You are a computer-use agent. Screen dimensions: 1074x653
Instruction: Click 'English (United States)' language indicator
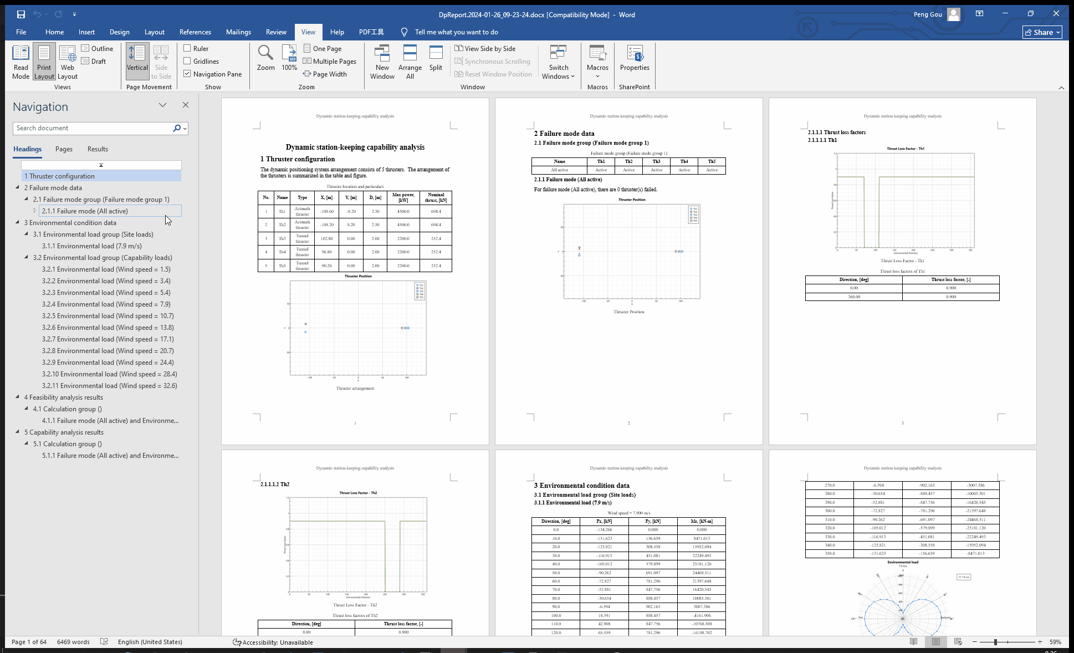point(150,642)
